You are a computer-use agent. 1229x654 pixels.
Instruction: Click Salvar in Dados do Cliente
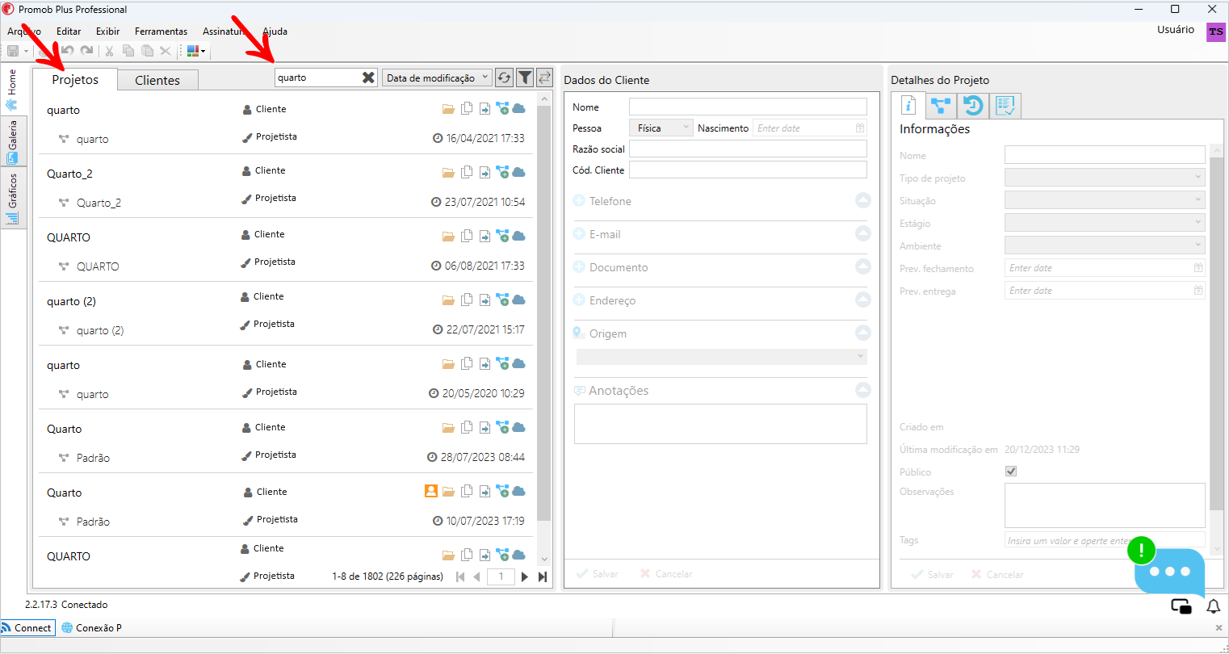pyautogui.click(x=598, y=573)
